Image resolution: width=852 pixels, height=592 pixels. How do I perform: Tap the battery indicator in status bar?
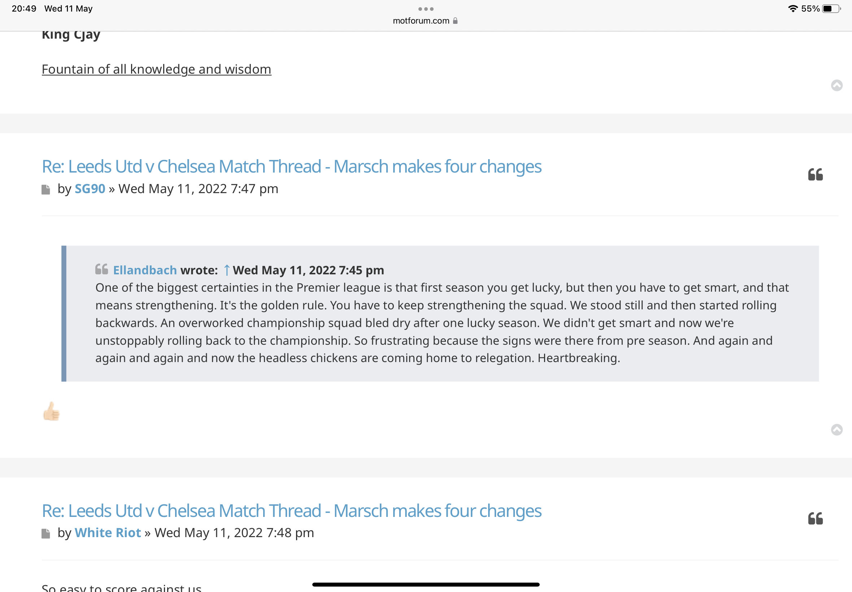831,9
